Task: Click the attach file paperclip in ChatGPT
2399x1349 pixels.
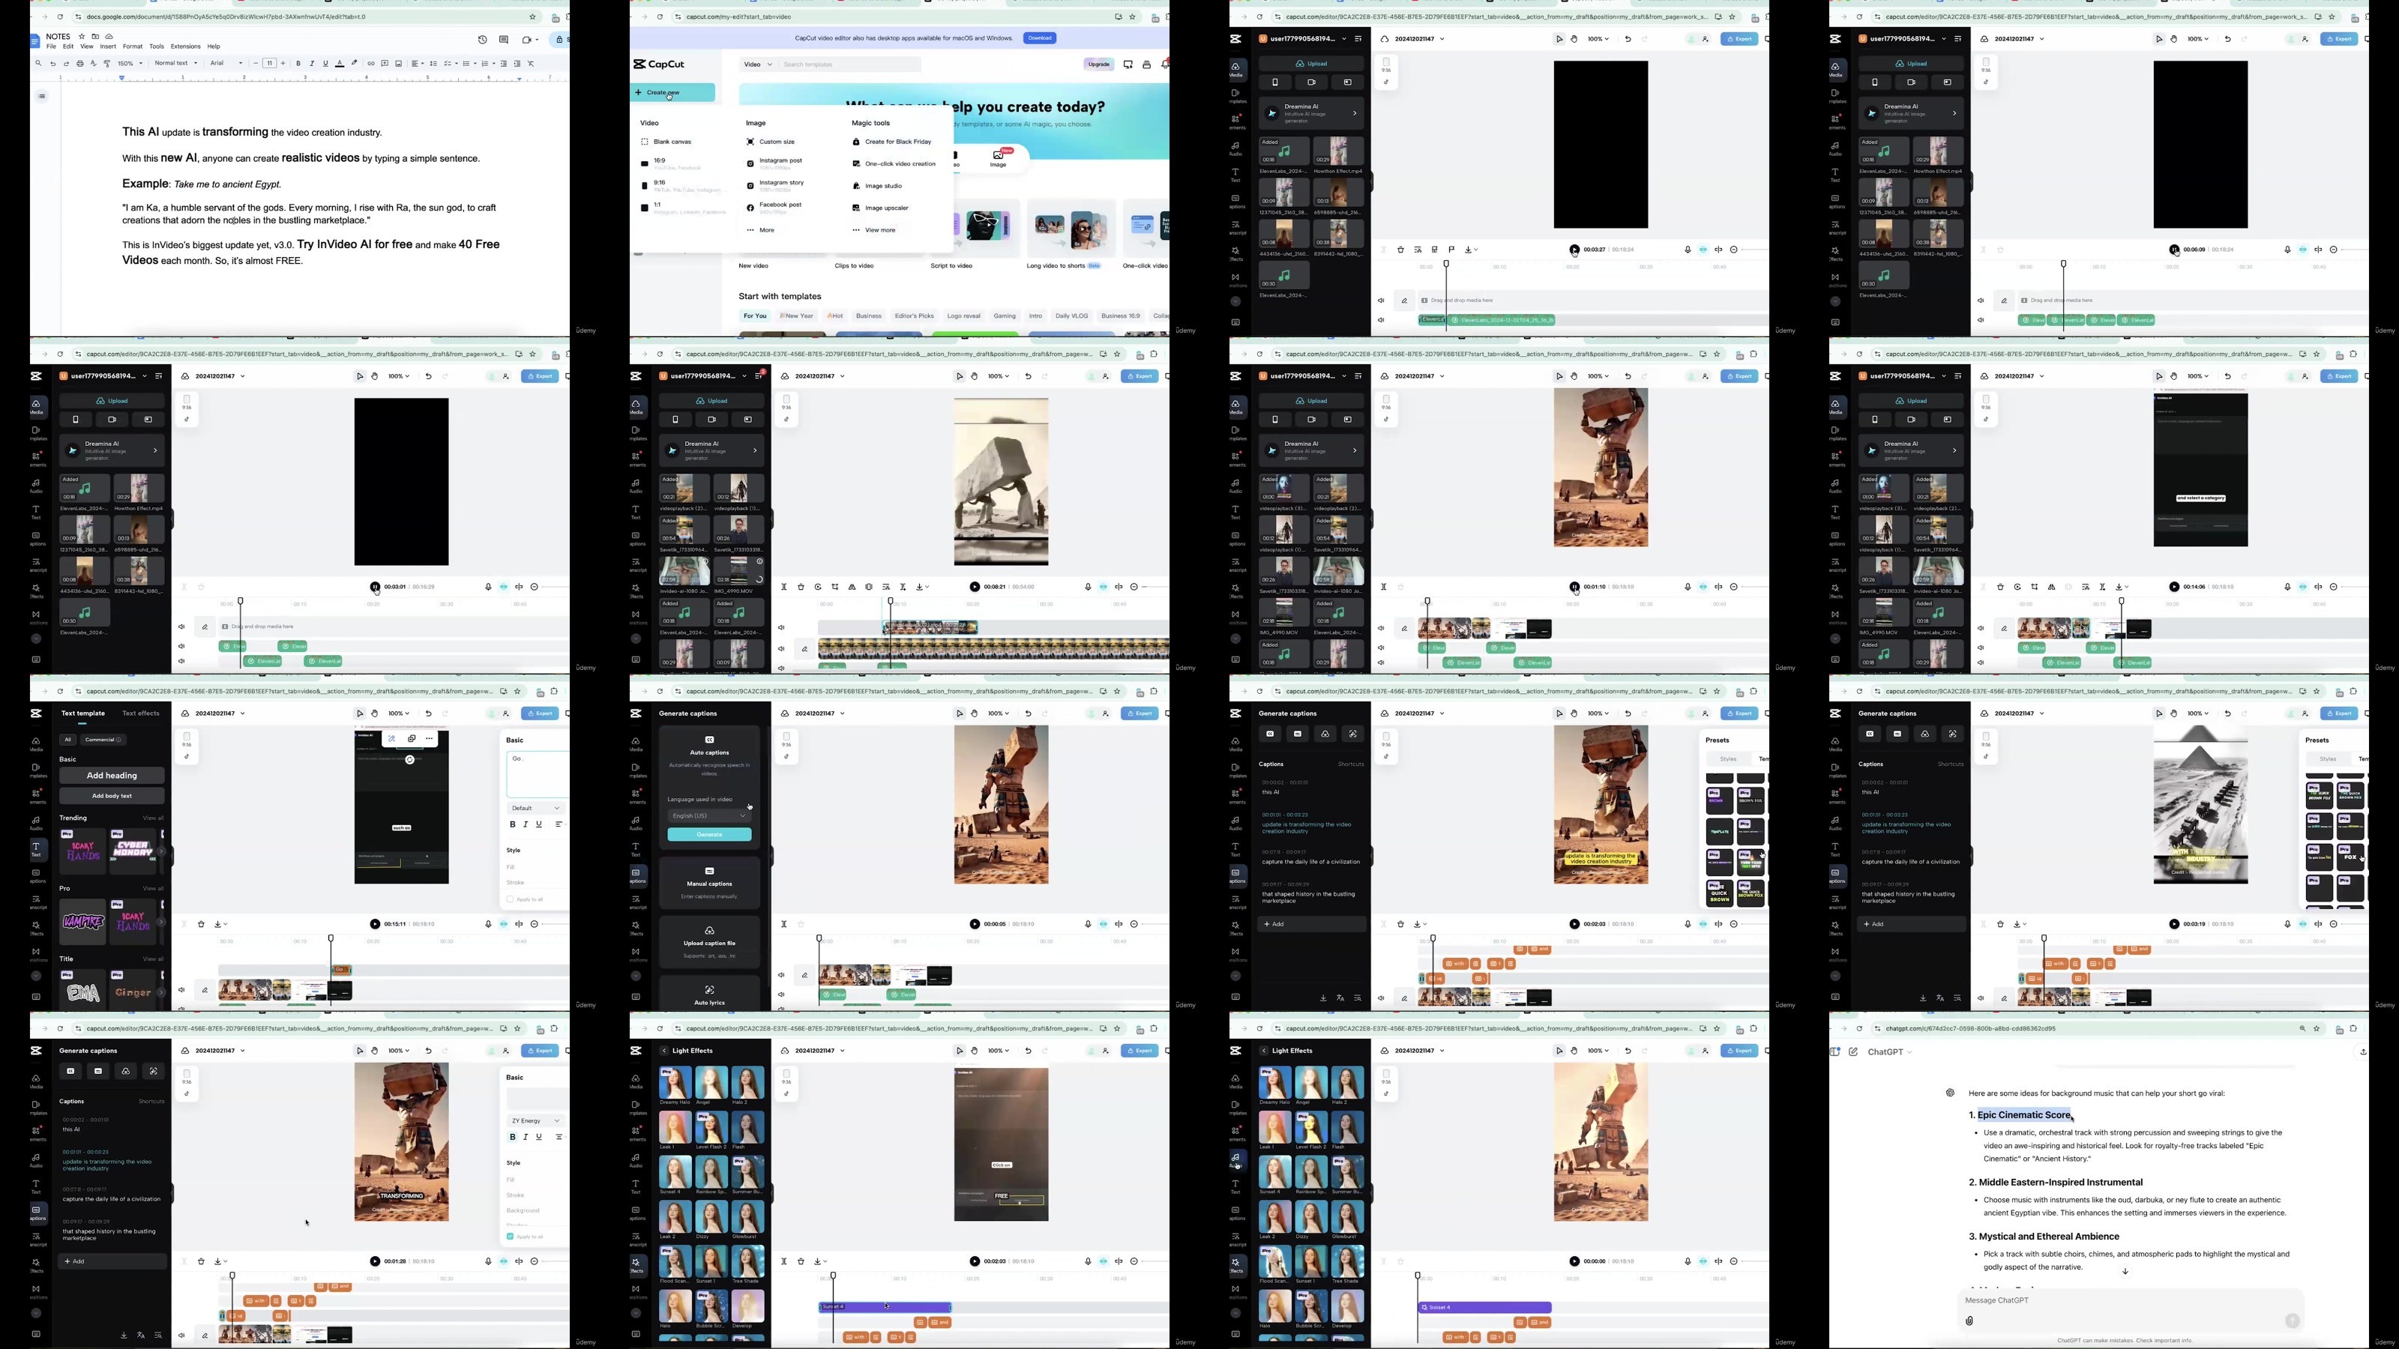Action: [x=1969, y=1320]
